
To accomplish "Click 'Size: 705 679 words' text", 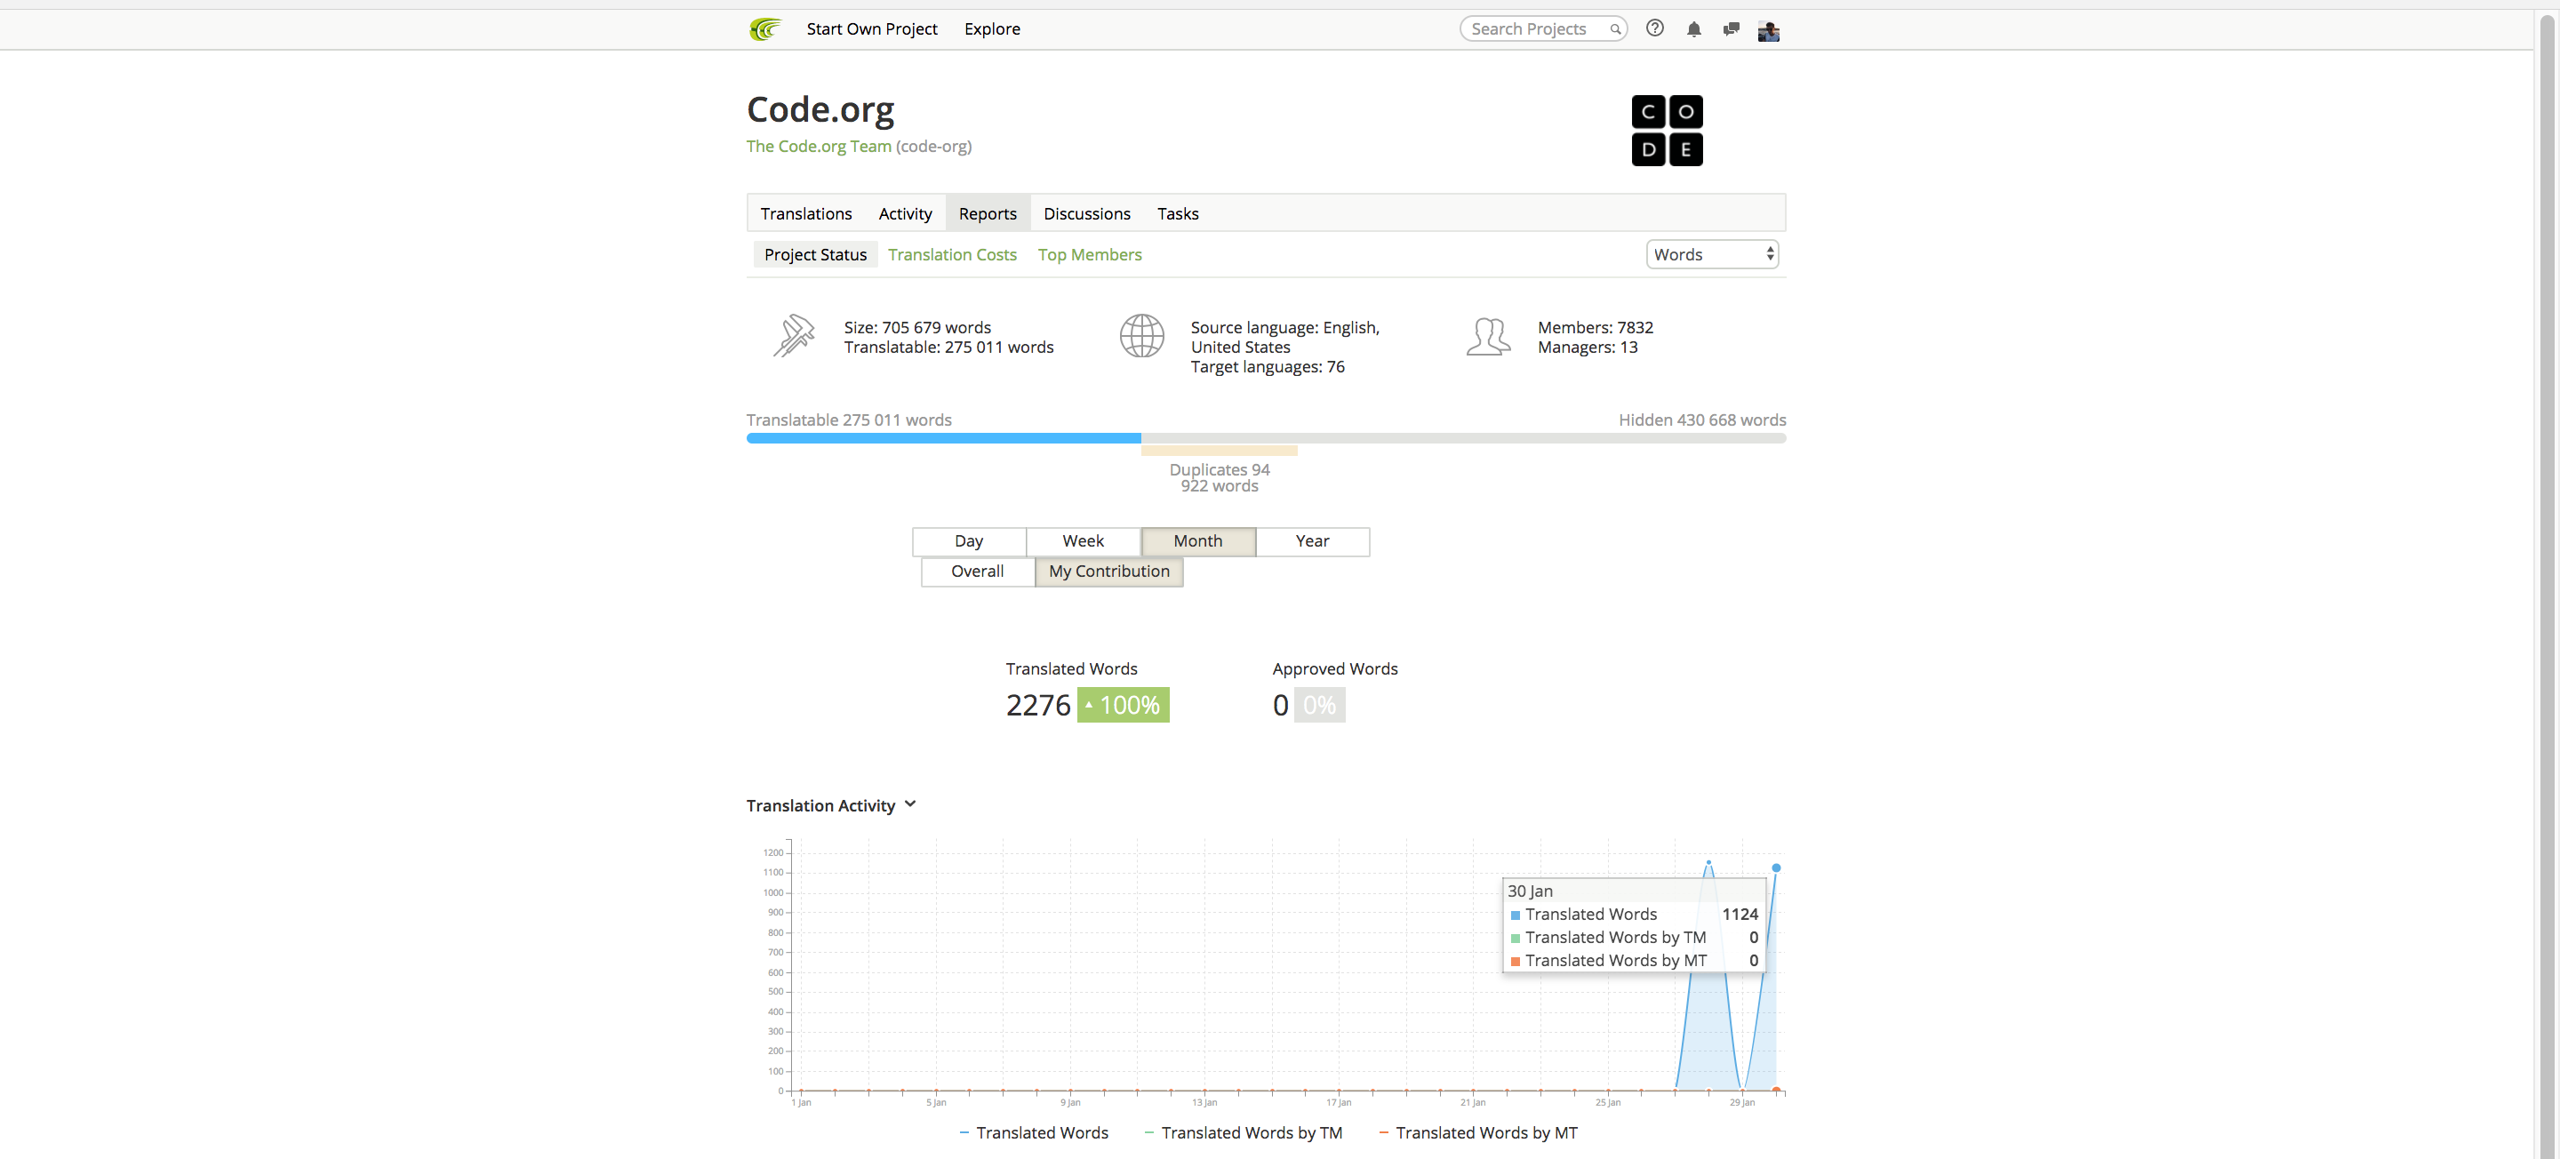I will coord(917,327).
